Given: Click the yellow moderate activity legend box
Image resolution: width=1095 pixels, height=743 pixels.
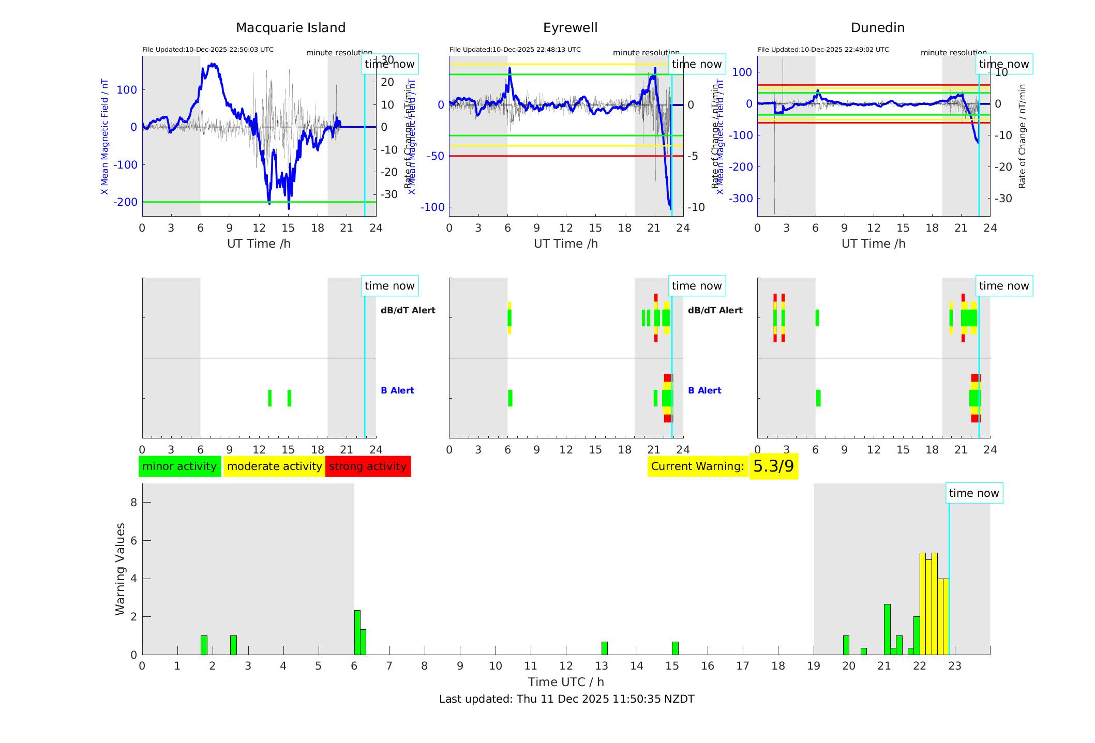Looking at the screenshot, I should 274,466.
